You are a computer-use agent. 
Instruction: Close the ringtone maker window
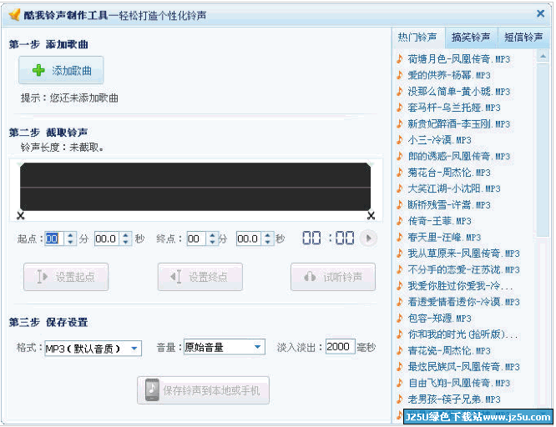540,14
